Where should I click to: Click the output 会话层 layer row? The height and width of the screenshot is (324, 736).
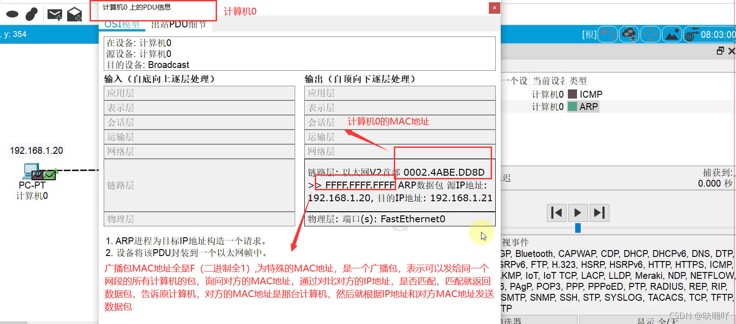coord(400,122)
